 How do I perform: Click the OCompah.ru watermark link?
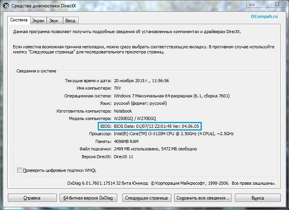point(264,17)
